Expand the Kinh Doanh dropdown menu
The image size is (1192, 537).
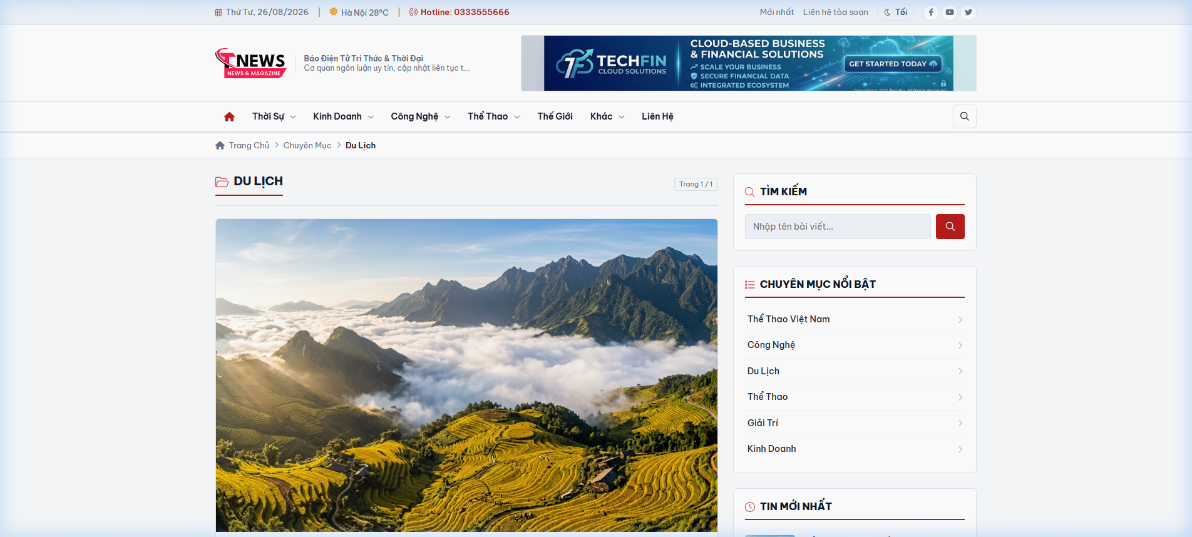tap(343, 116)
